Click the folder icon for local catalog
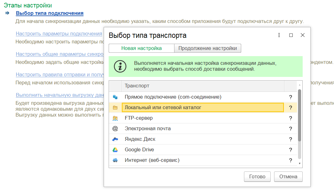334x191 pixels. tap(115, 108)
